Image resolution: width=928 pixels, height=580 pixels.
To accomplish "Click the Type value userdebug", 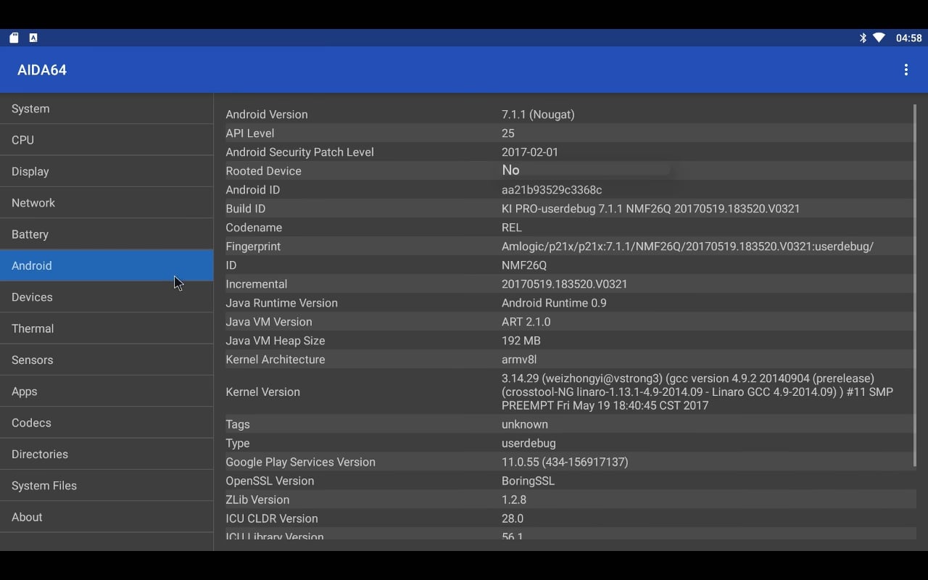I will tap(529, 444).
